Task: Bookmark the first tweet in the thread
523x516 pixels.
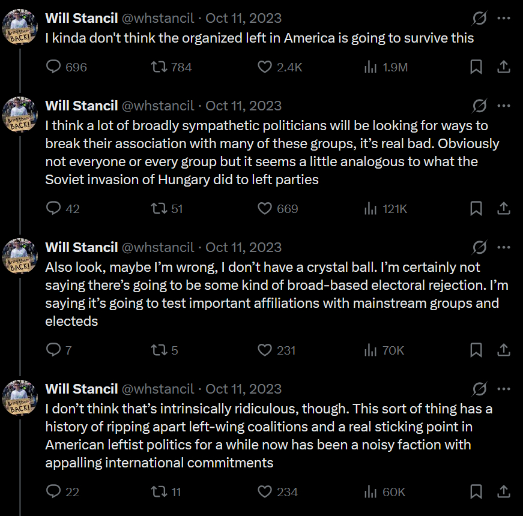Action: tap(476, 67)
